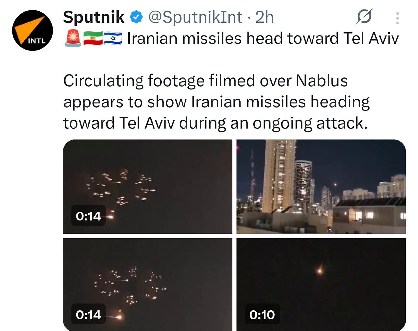Click the Sputnik display name
Viewport: 418px width, 331px height.
pos(94,17)
